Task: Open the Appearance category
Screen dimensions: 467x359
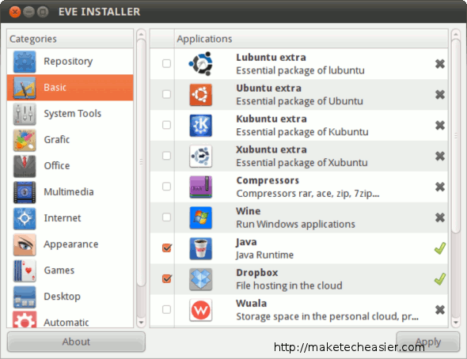Action: click(x=70, y=244)
